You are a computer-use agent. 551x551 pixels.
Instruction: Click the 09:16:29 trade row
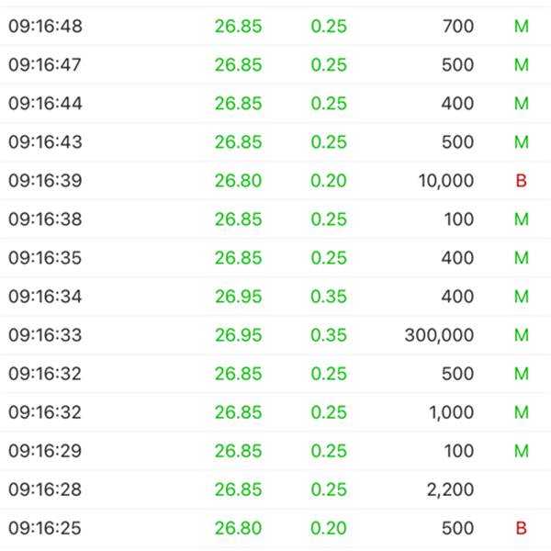click(x=275, y=451)
